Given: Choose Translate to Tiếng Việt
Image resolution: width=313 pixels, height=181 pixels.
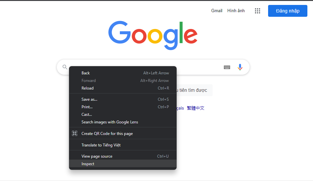Looking at the screenshot, I should pyautogui.click(x=123, y=145).
